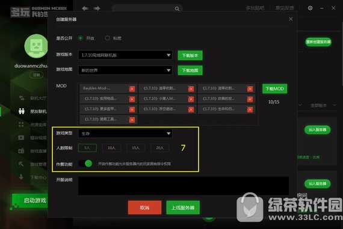Click the 下载MOD button
This screenshot has height=229, width=343.
tap(275, 89)
